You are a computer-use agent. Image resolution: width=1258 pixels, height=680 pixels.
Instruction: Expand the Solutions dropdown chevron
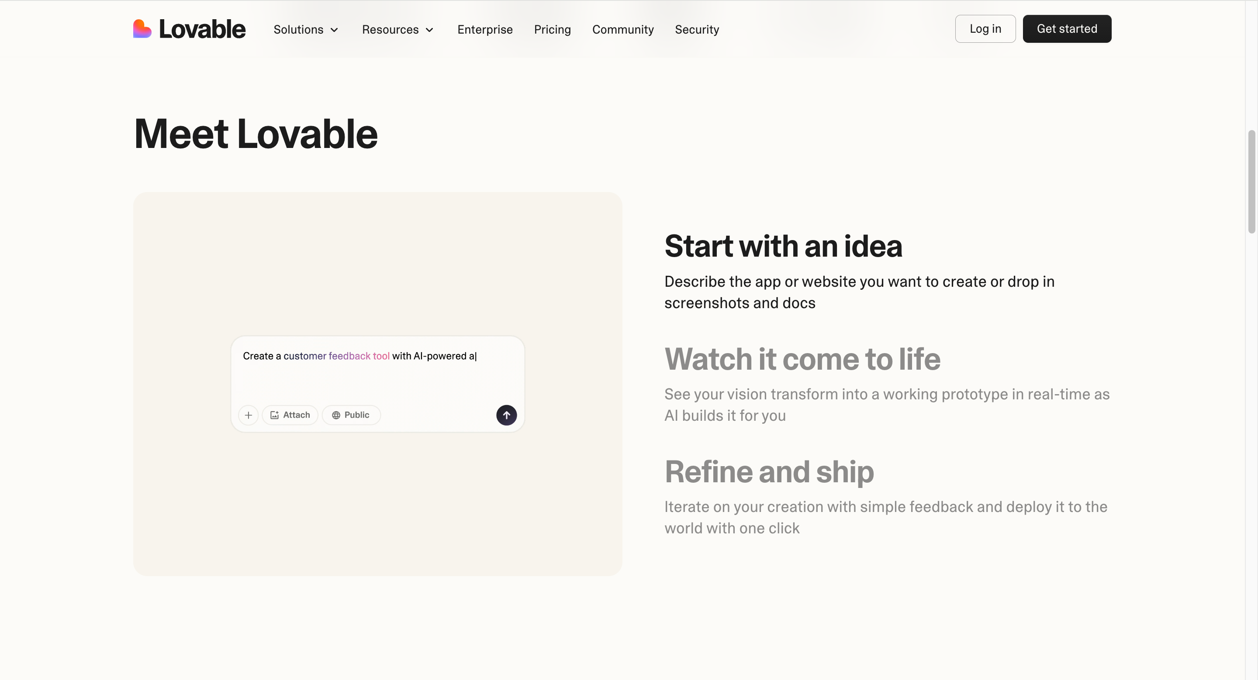[335, 30]
